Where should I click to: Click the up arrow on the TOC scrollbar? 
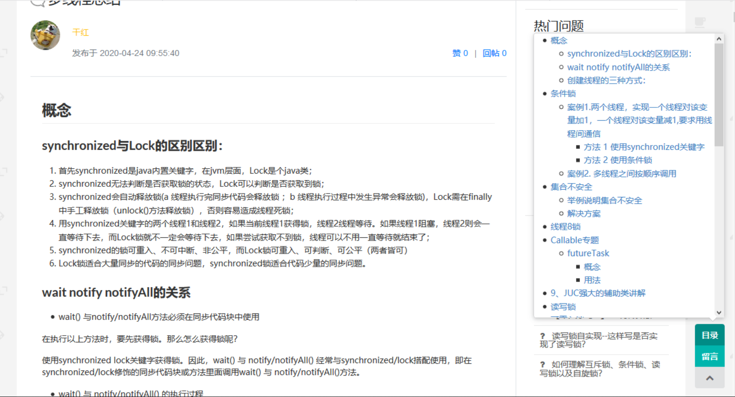[x=719, y=39]
